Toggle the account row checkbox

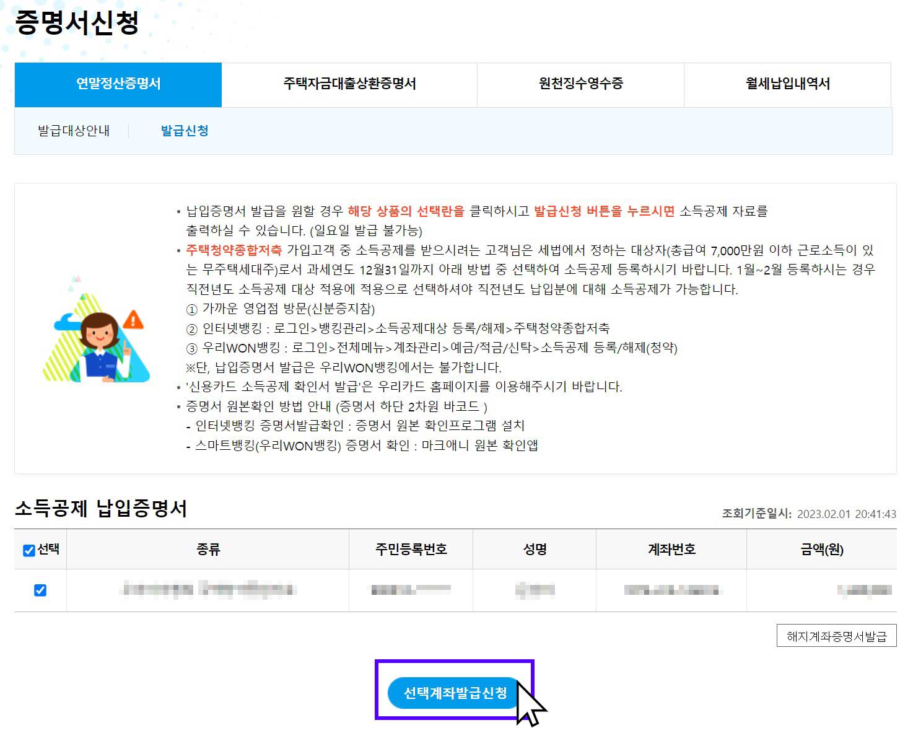39,589
